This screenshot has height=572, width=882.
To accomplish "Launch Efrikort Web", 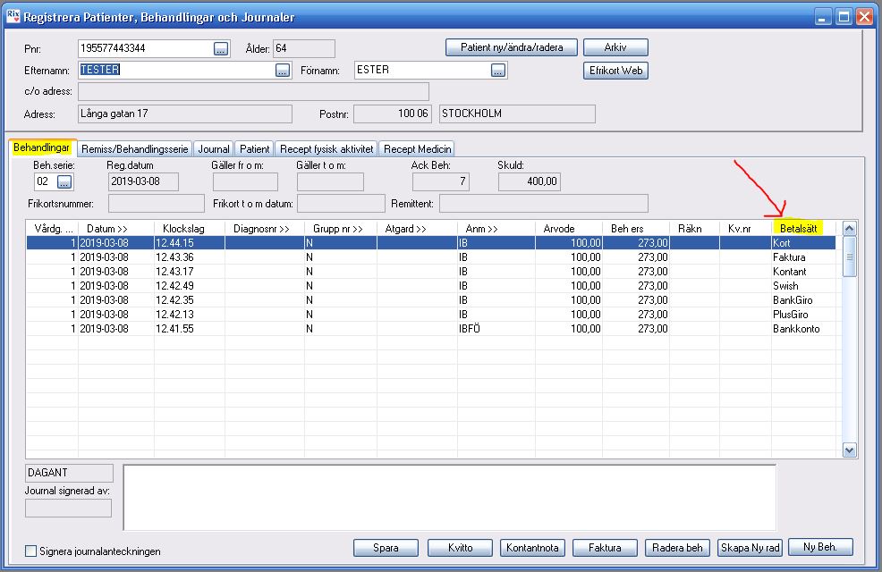I will pos(615,71).
